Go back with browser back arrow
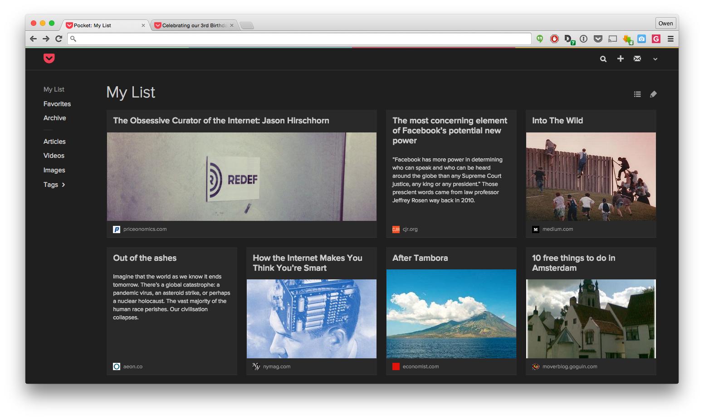Viewport: 704px width, 420px height. (33, 39)
